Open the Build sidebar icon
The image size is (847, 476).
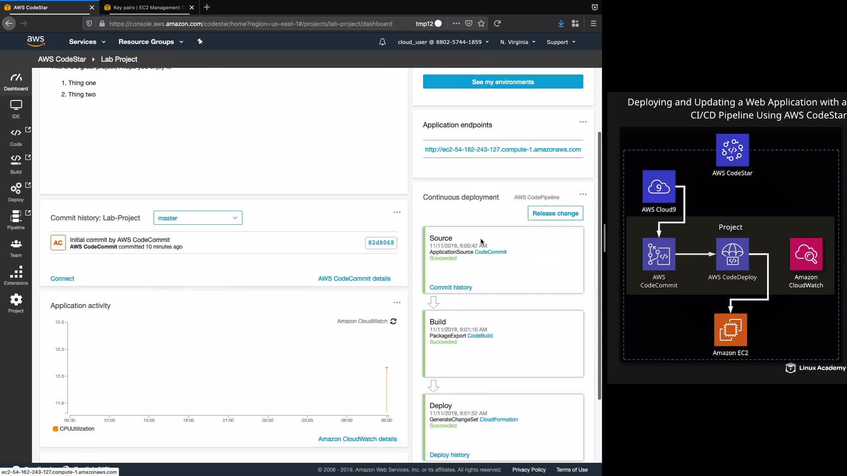pyautogui.click(x=16, y=164)
